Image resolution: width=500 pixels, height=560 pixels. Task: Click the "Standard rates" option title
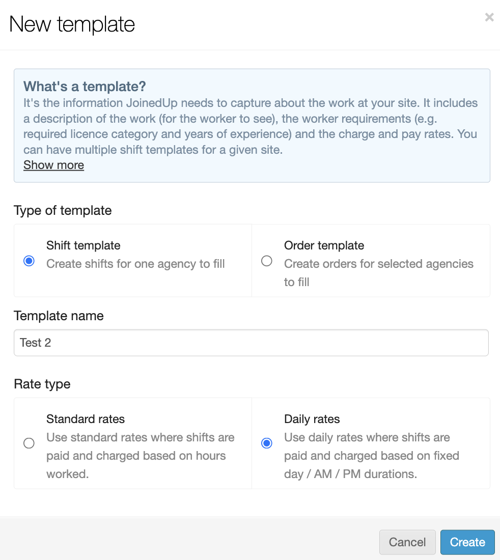[86, 419]
